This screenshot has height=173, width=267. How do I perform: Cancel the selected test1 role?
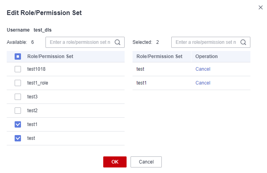click(x=203, y=83)
